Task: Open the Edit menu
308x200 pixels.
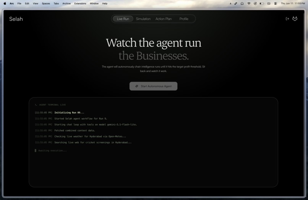Action: click(x=27, y=3)
